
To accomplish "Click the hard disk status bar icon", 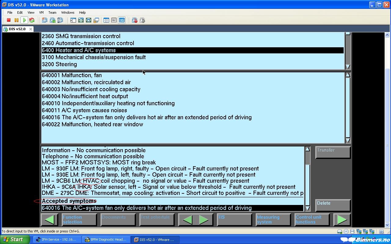I will tap(340, 231).
